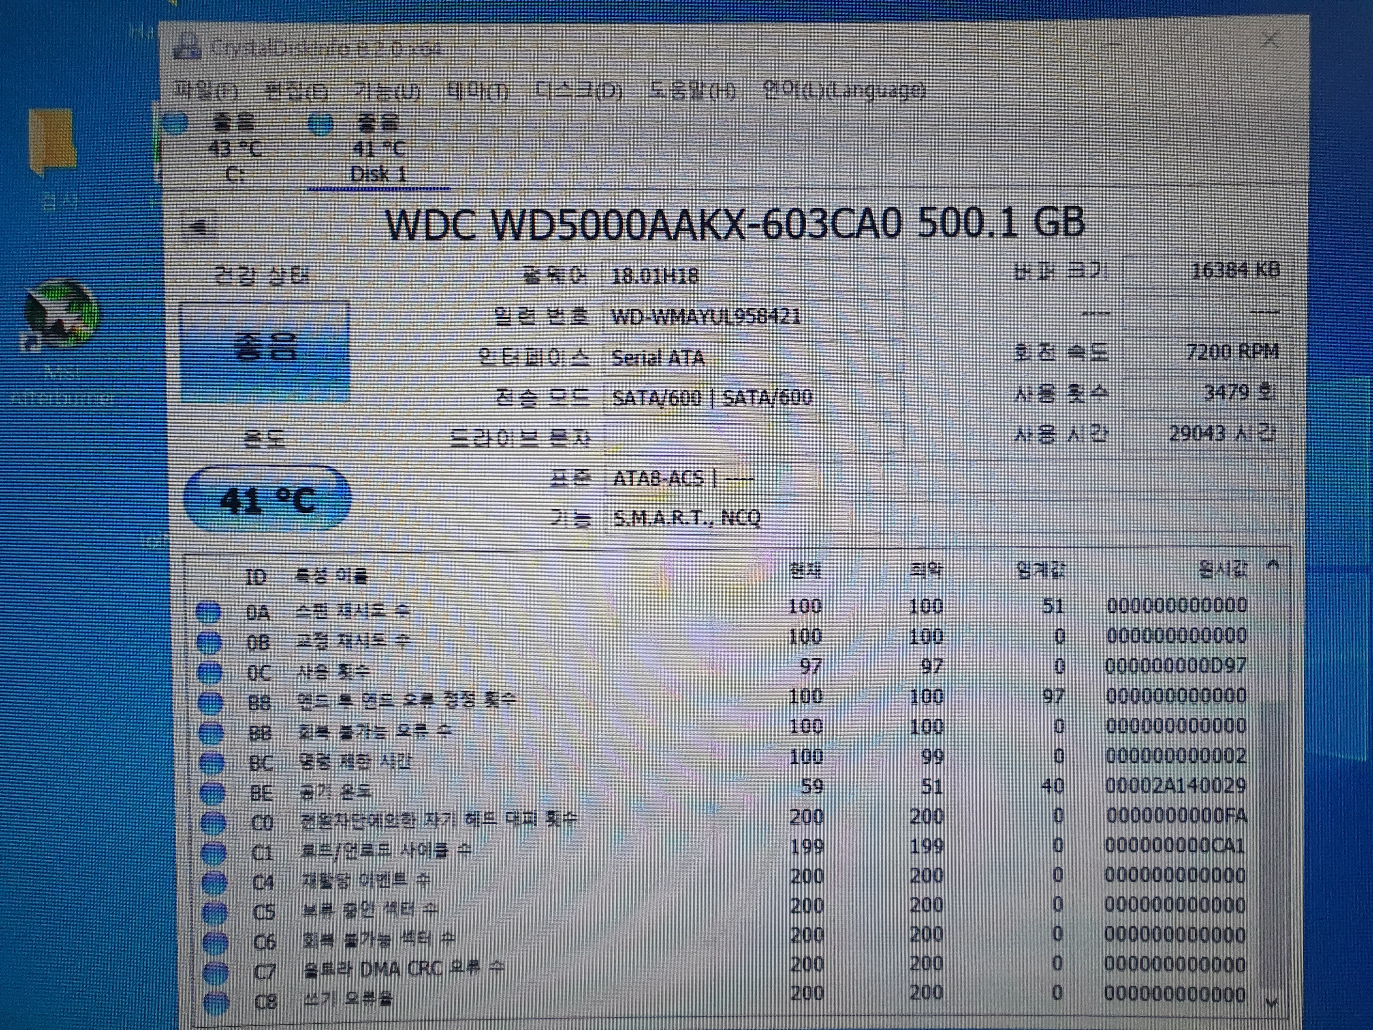Open the 파일(F) menu
This screenshot has width=1373, height=1030.
click(x=205, y=91)
